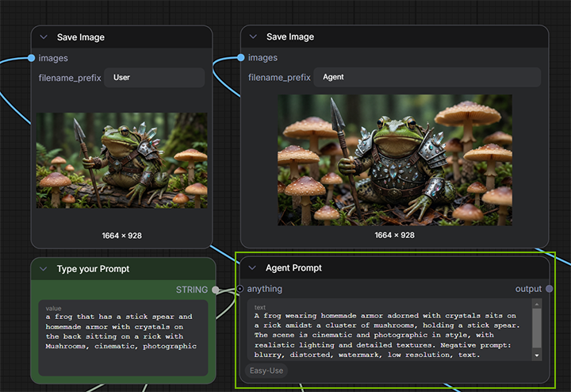Click the images label in User node
This screenshot has height=392, width=571.
[x=53, y=58]
